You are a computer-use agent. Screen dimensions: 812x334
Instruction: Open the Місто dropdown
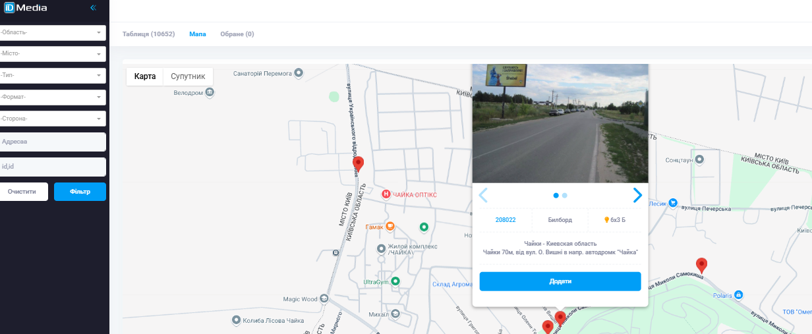tap(51, 54)
